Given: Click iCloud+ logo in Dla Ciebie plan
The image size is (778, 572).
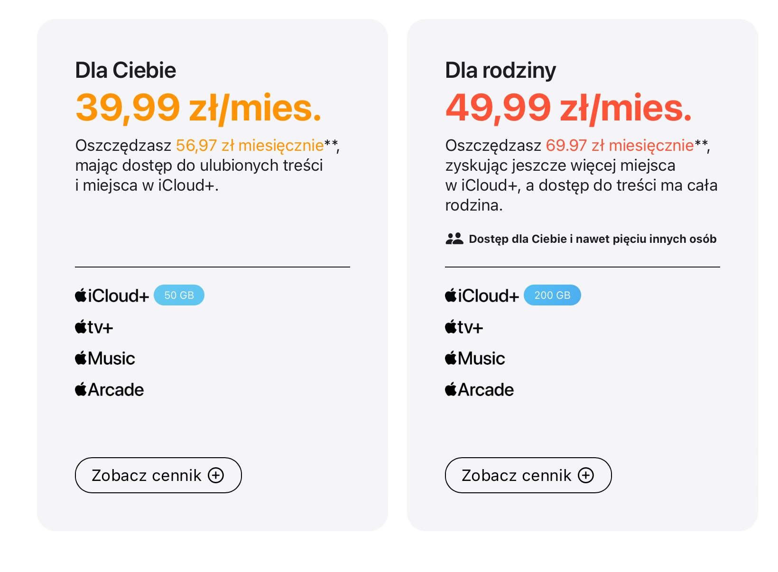Looking at the screenshot, I should [x=112, y=295].
